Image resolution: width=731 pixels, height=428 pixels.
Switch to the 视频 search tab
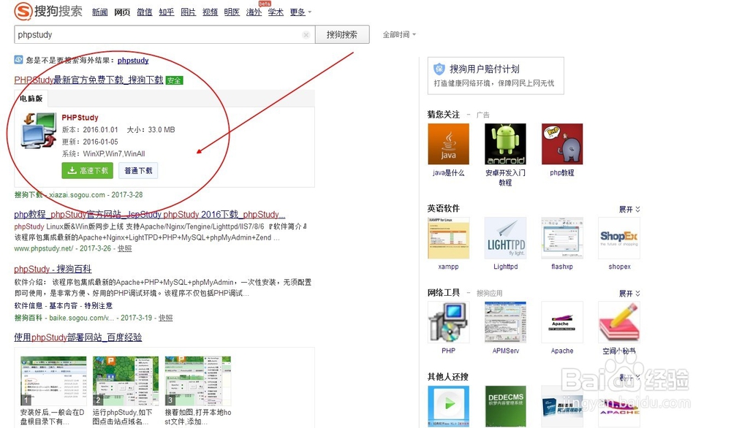[211, 12]
